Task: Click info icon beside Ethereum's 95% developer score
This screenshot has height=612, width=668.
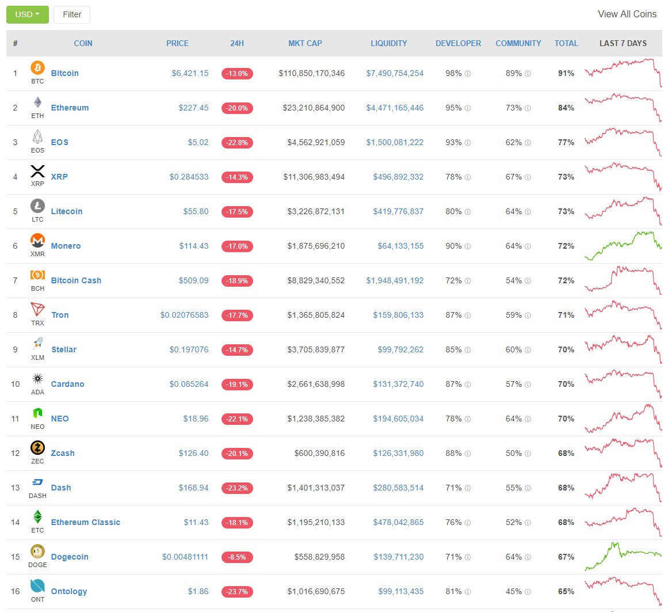Action: coord(468,108)
